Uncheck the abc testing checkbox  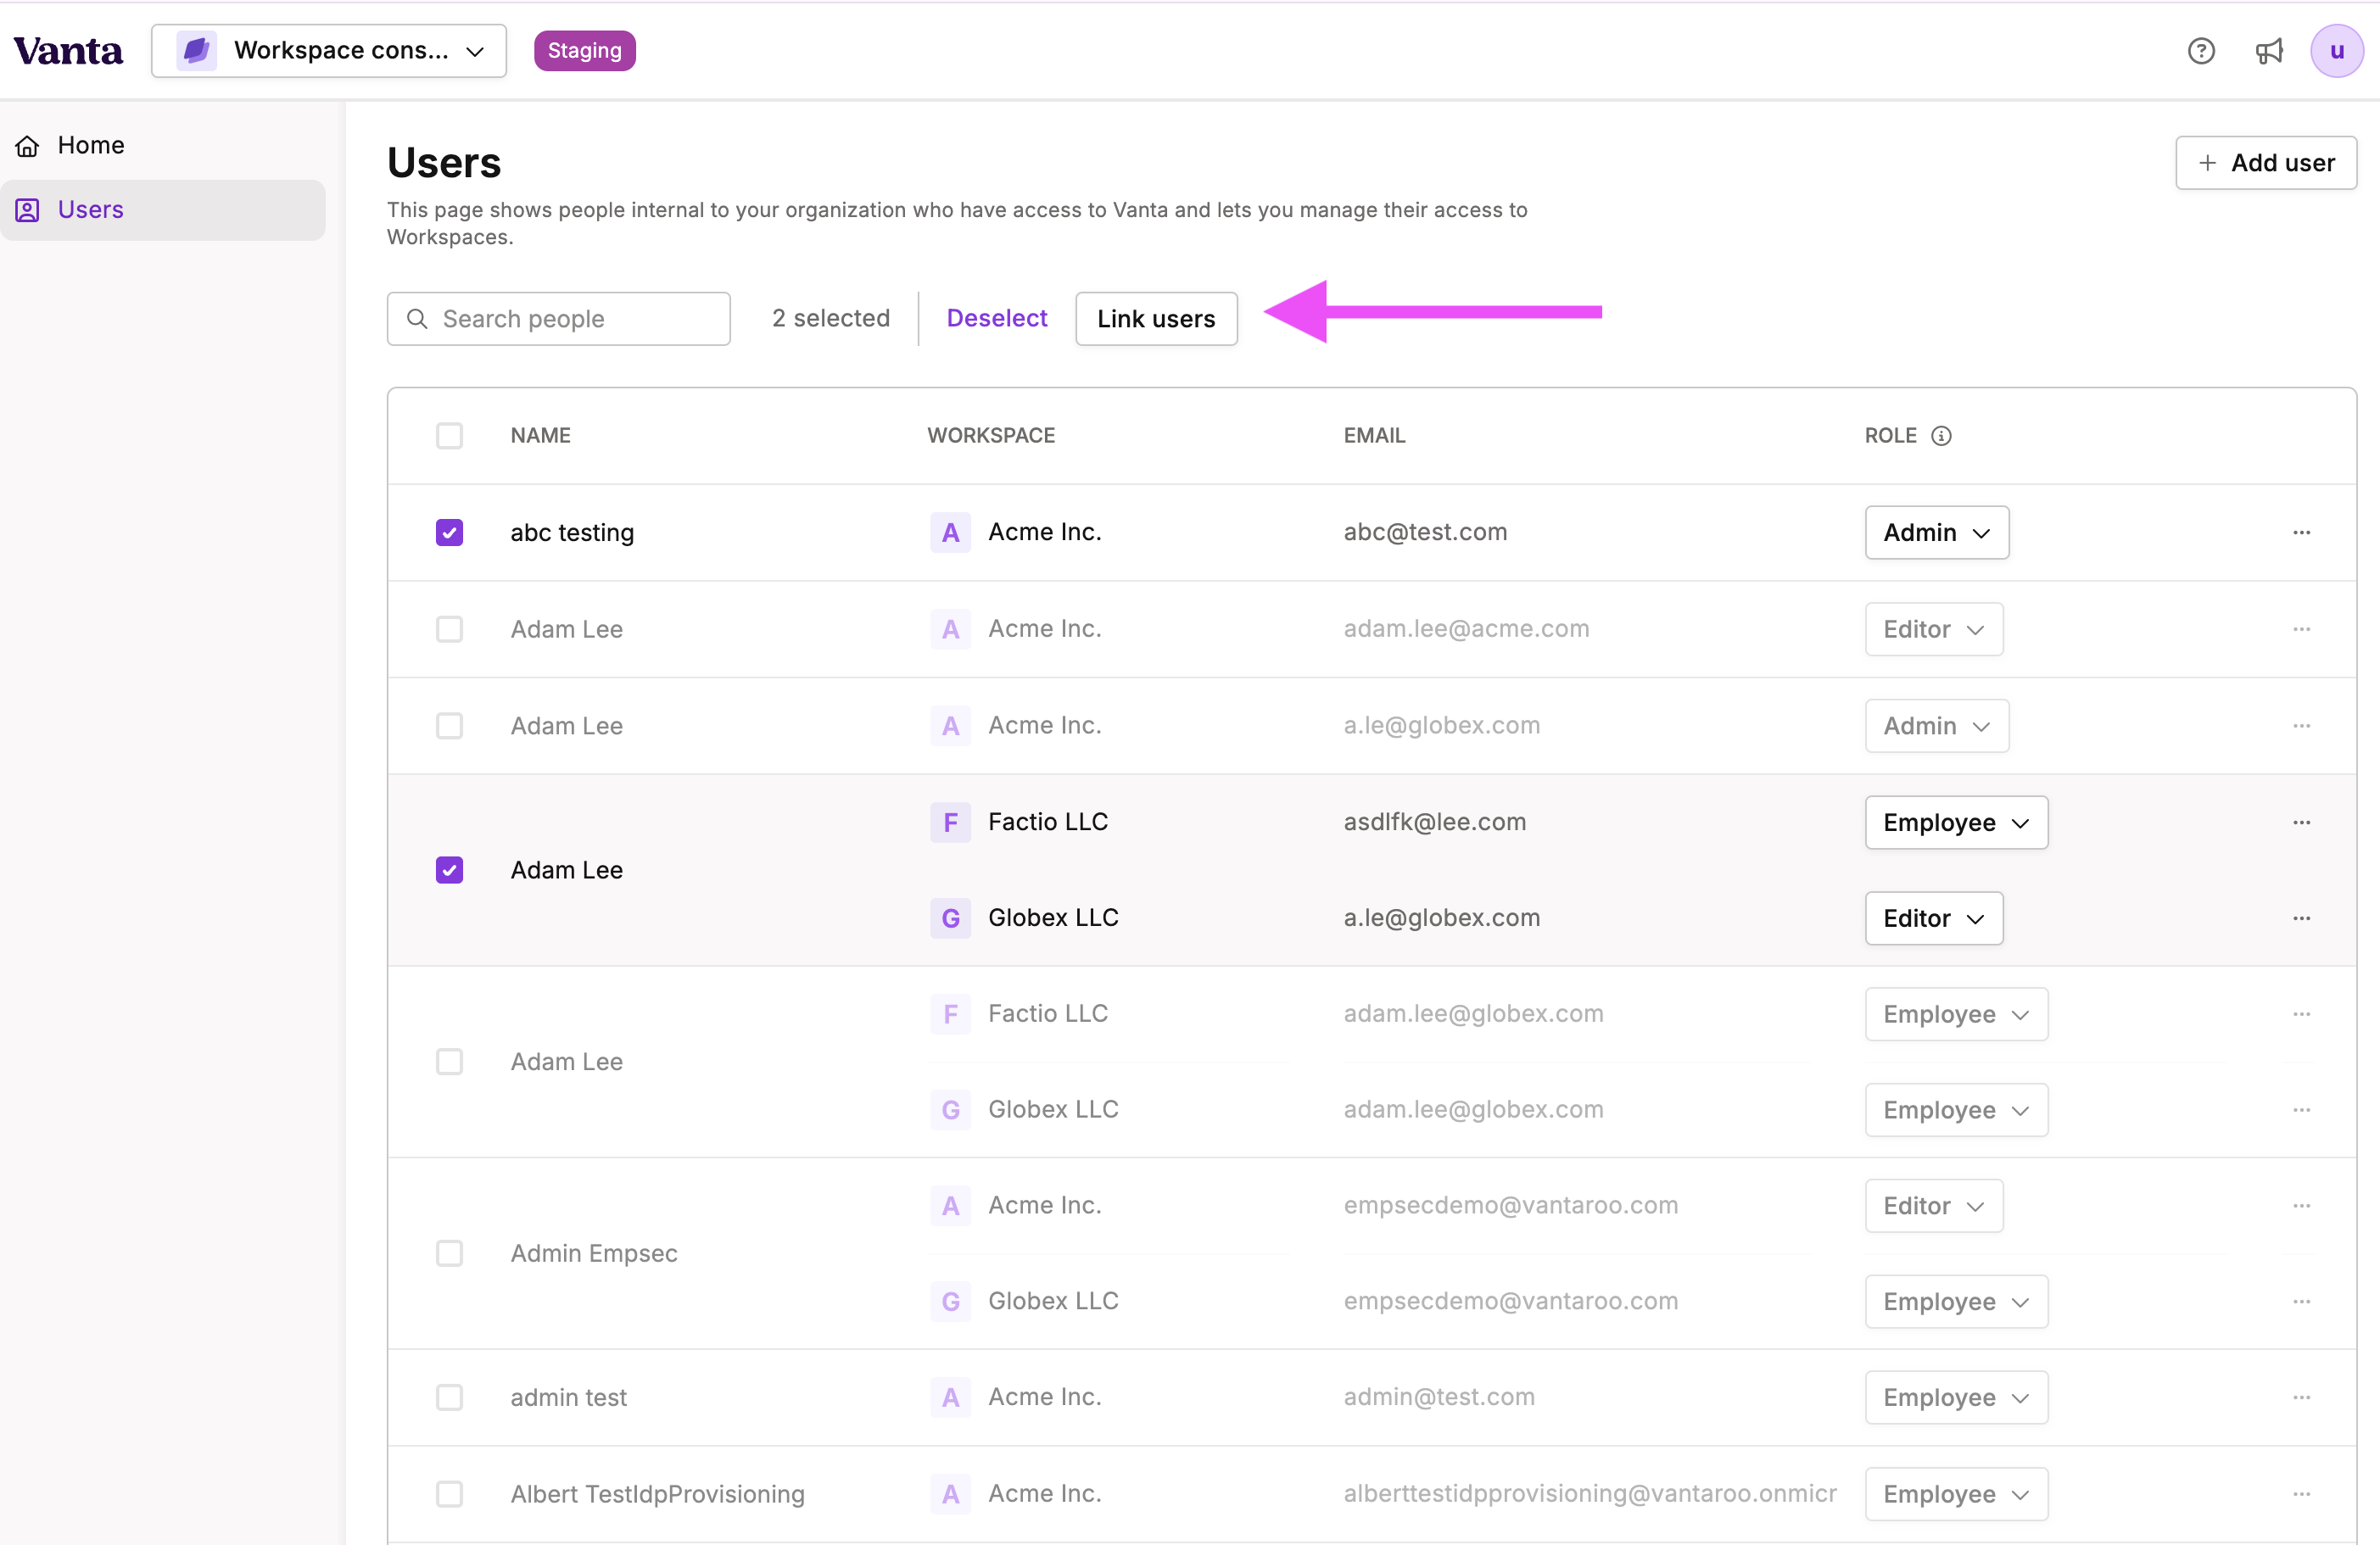449,533
